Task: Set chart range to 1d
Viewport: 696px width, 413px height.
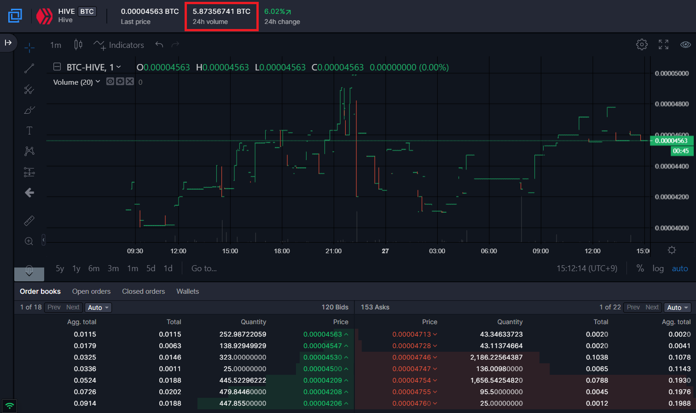Action: tap(168, 268)
